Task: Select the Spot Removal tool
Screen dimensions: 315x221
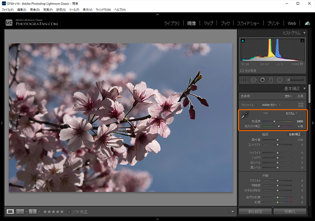Action: coord(254,80)
